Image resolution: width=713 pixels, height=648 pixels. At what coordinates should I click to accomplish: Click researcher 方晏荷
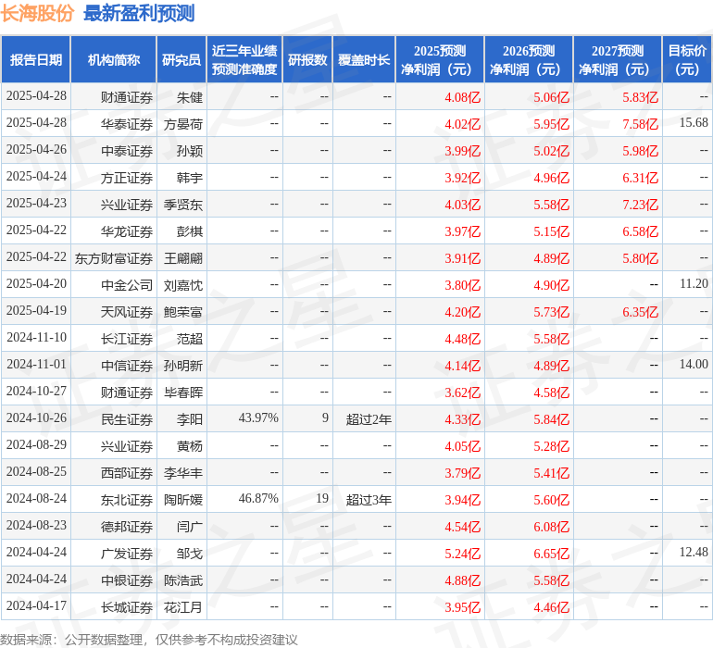point(183,124)
